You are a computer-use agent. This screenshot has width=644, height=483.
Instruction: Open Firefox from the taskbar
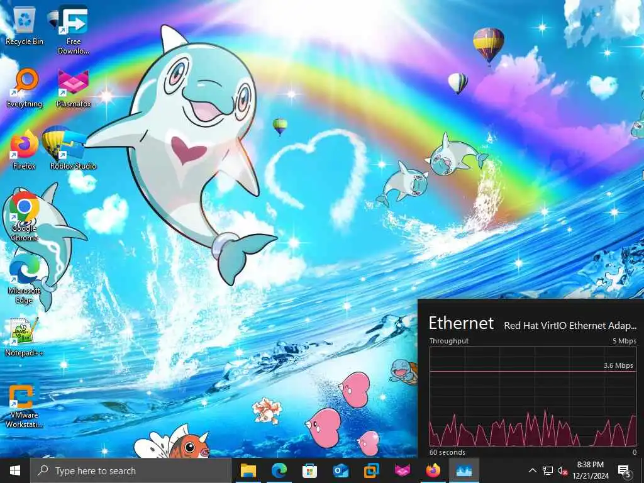pyautogui.click(x=433, y=470)
